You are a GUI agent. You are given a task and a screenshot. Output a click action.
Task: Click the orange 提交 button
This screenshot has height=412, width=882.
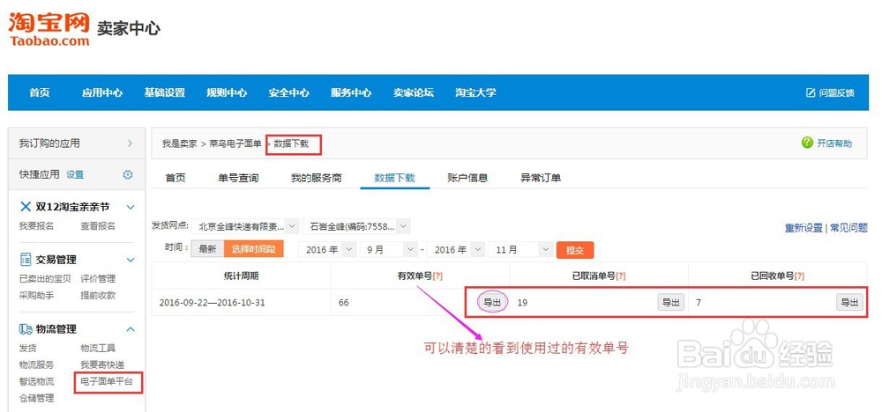574,250
